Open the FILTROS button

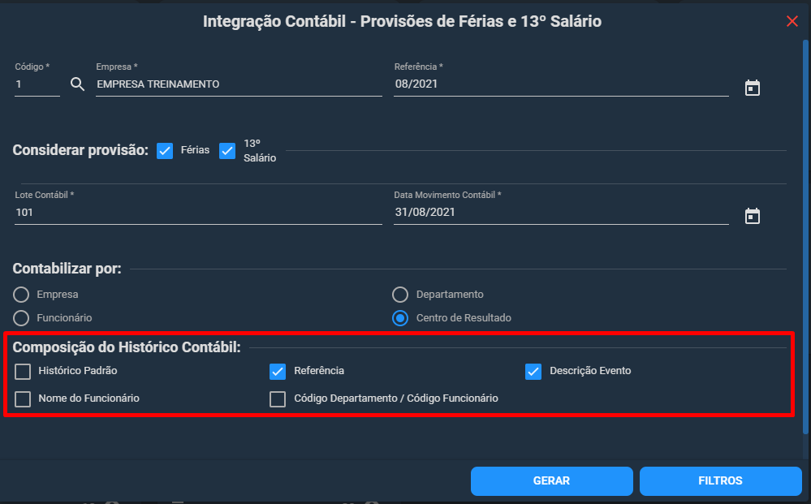tap(721, 480)
